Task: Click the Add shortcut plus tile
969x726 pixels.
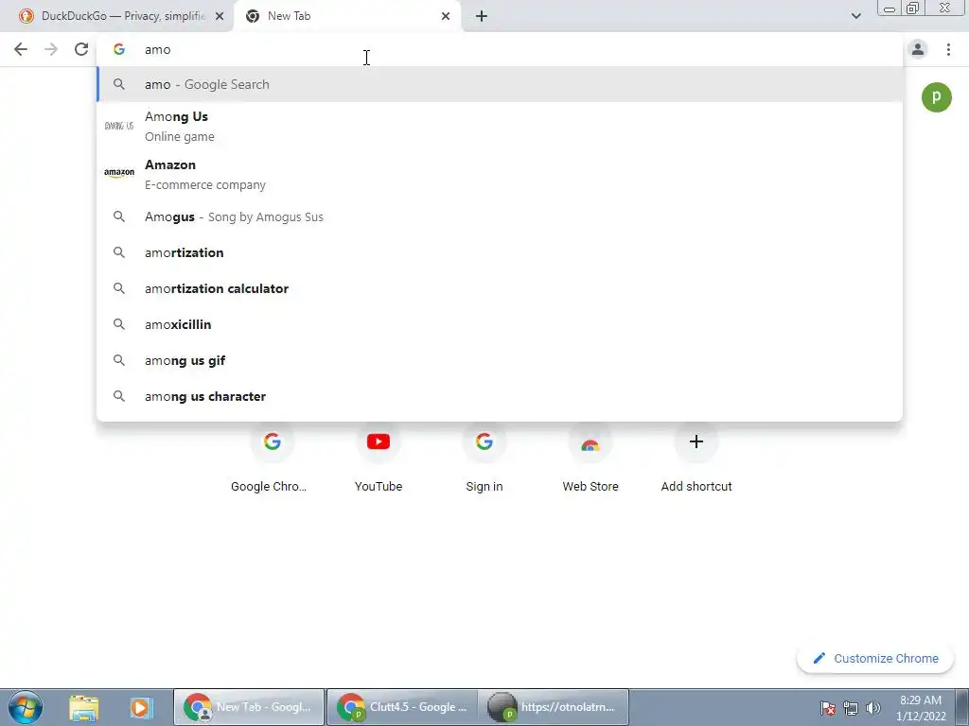Action: click(x=696, y=460)
